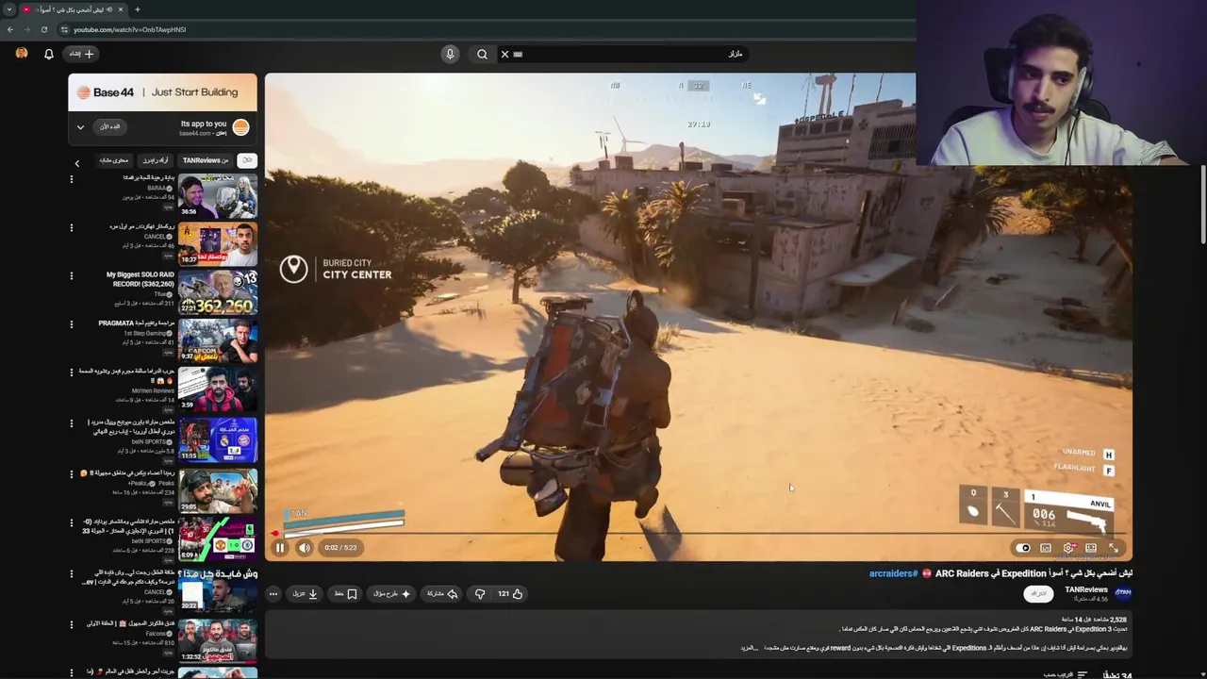Mute the video volume
The width and height of the screenshot is (1207, 679).
coord(305,547)
